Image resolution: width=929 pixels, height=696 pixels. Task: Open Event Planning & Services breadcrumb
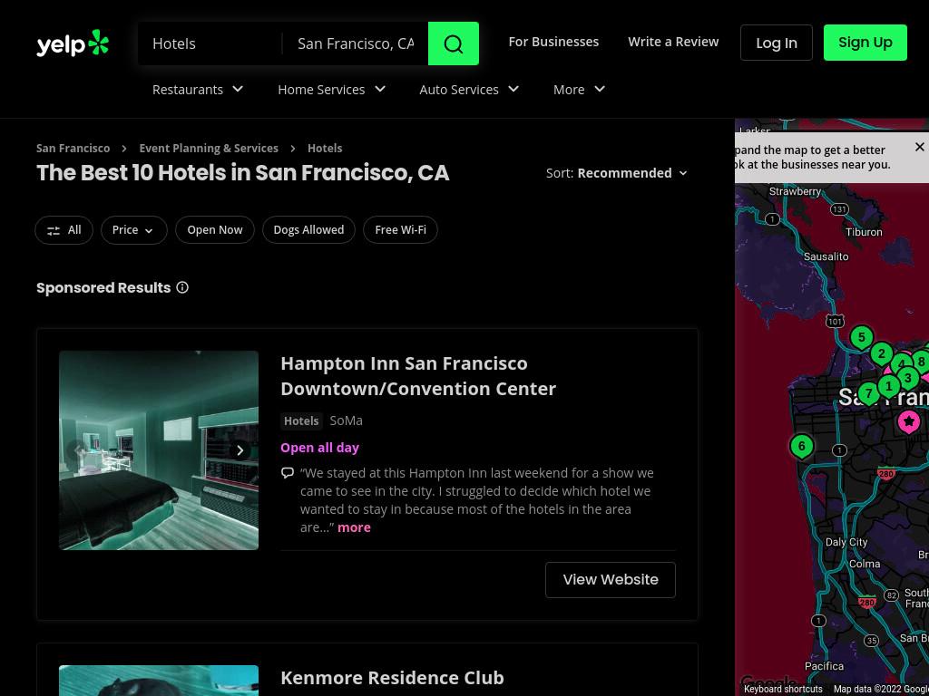pos(209,148)
